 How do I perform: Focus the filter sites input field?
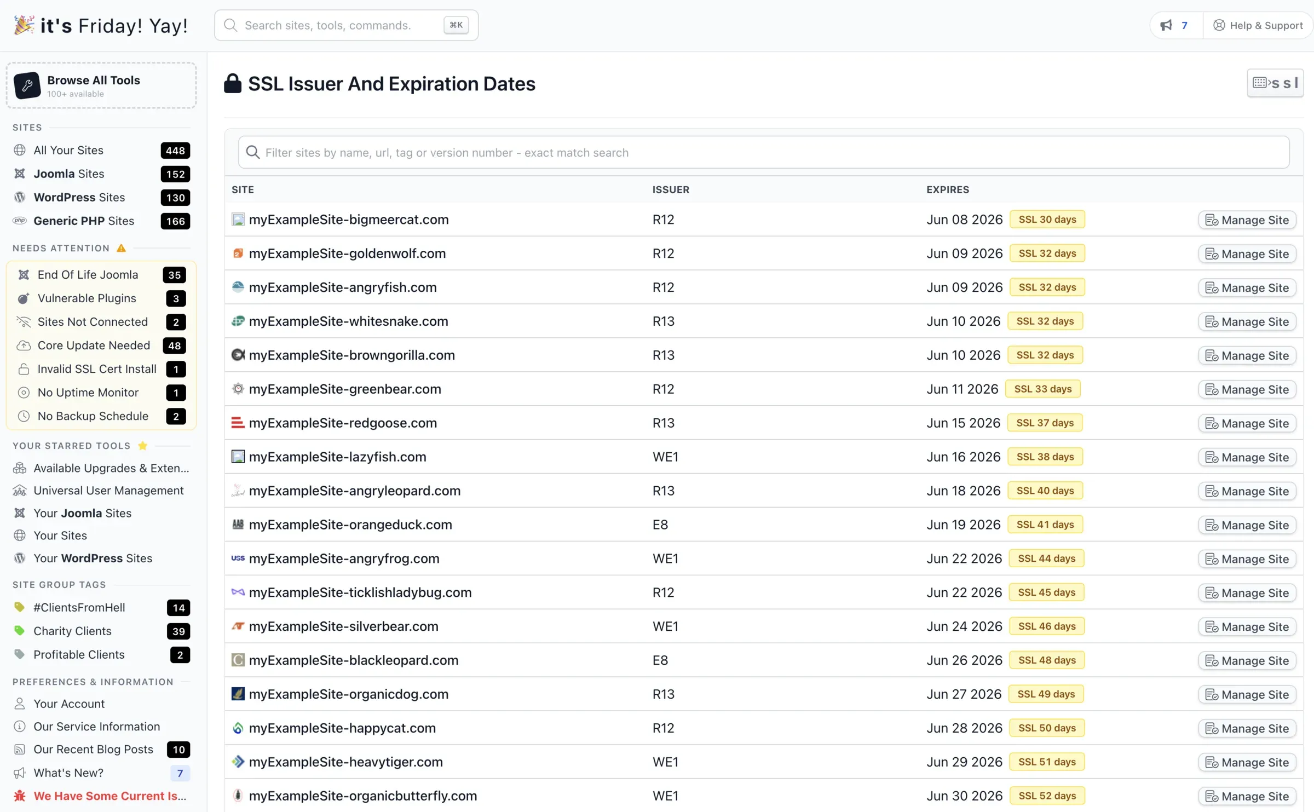tap(764, 152)
